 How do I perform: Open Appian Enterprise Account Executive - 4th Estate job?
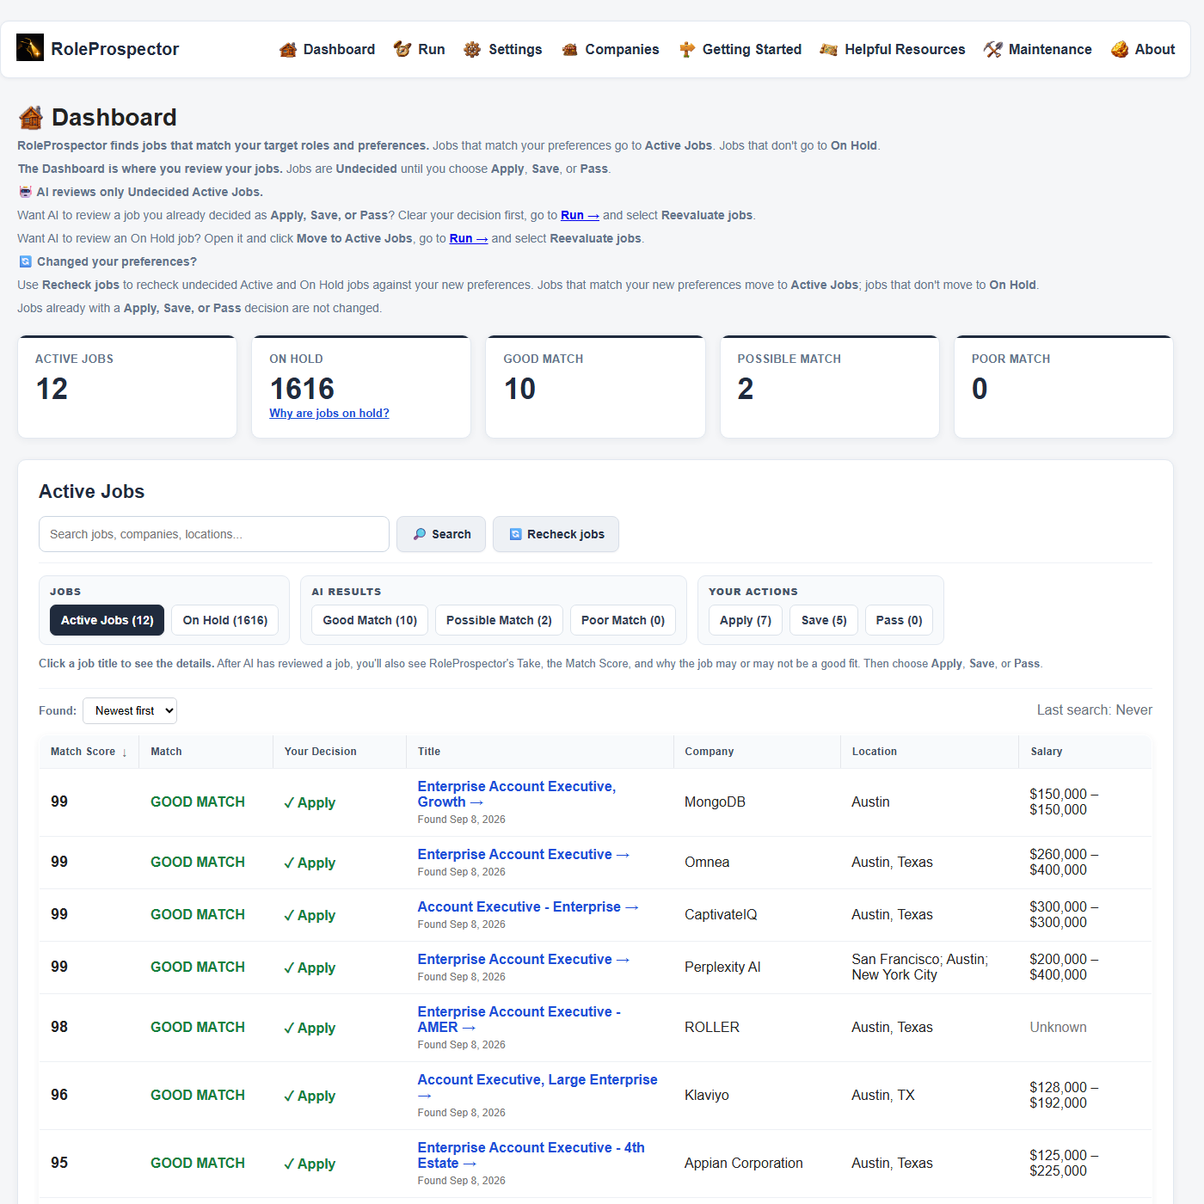(x=531, y=1155)
